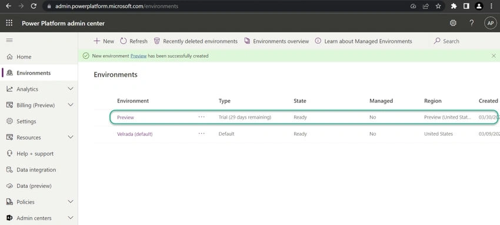Sort by the State column header
This screenshot has width=500, height=225.
point(300,101)
